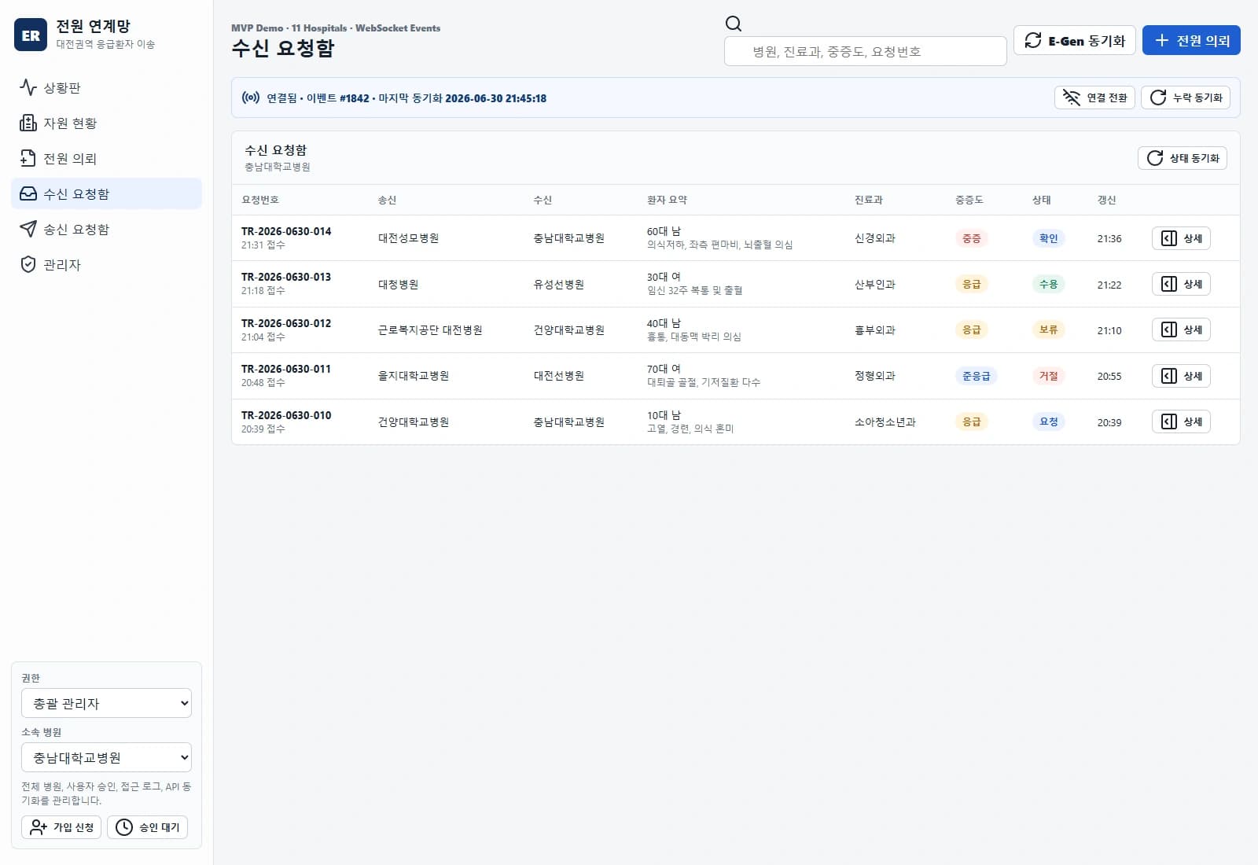Click 상태 동기화 button
The width and height of the screenshot is (1258, 865).
point(1183,158)
